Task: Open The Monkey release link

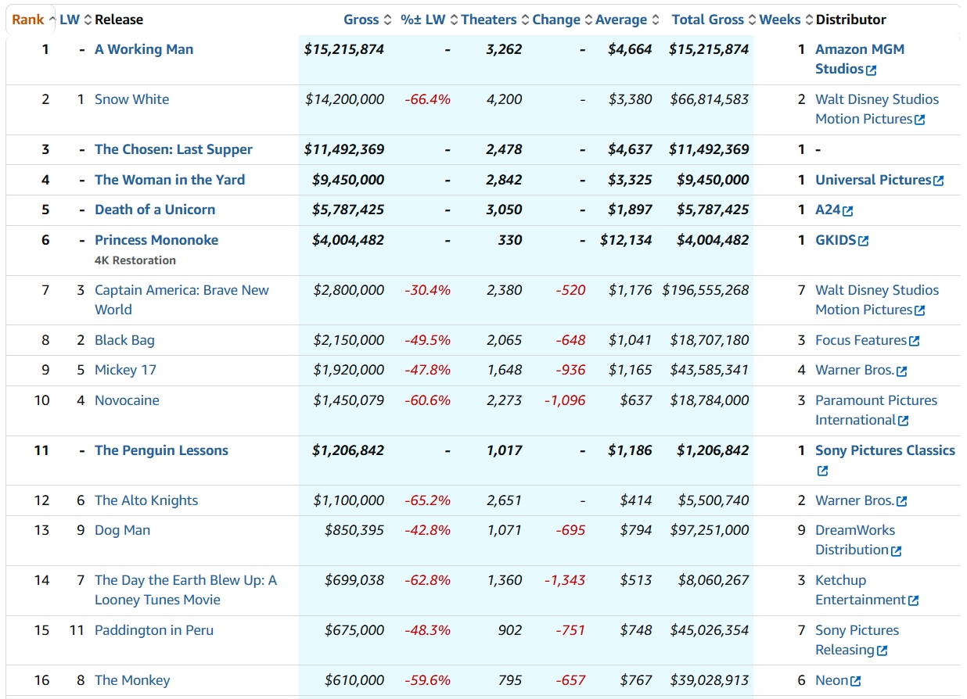Action: point(132,680)
